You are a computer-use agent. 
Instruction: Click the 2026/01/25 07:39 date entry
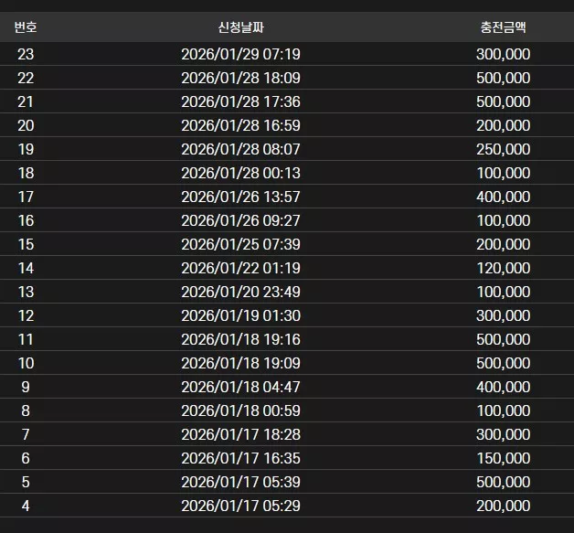[x=241, y=244]
